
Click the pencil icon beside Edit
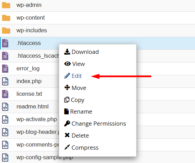67,76
